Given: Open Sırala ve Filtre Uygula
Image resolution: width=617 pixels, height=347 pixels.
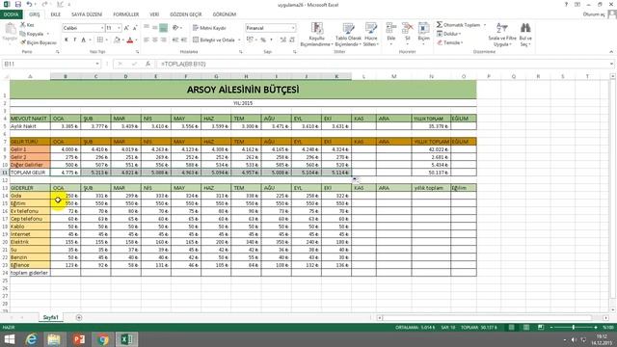Looking at the screenshot, I should point(501,35).
